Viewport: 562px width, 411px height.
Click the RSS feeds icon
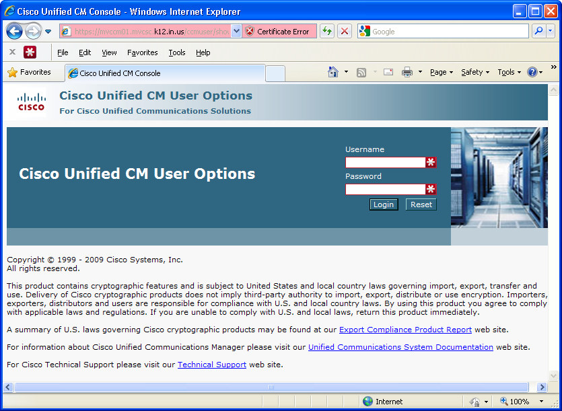pyautogui.click(x=361, y=73)
